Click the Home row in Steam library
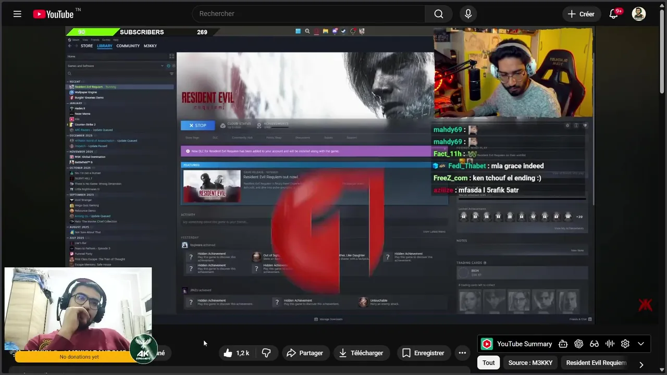Screen dimensions: 667x375 coord(117,56)
